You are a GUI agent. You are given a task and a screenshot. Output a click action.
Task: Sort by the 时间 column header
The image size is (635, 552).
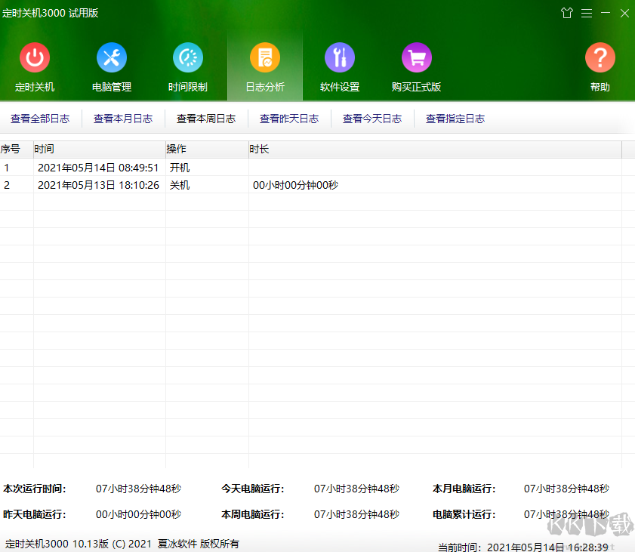(98, 150)
